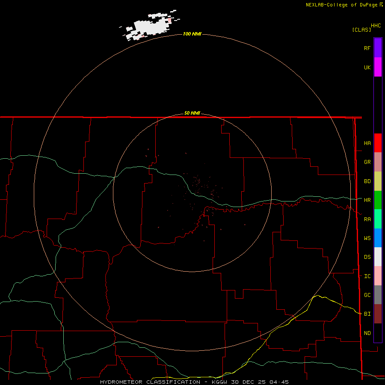Image resolution: width=385 pixels, height=385 pixels.
Task: Click the HA legend label
Action: click(x=367, y=143)
